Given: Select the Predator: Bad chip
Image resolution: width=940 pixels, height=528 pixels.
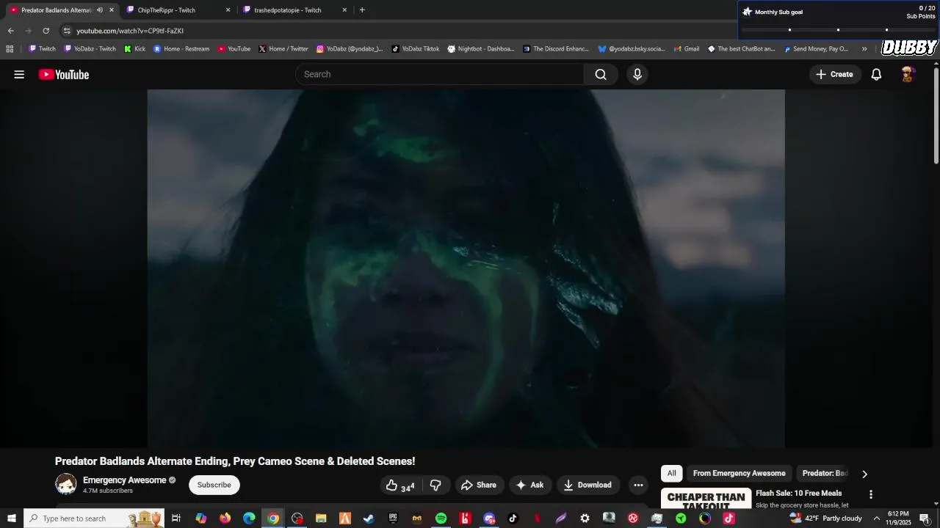Looking at the screenshot, I should click(825, 473).
